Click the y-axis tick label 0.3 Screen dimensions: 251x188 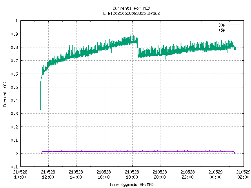pyautogui.click(x=15, y=114)
